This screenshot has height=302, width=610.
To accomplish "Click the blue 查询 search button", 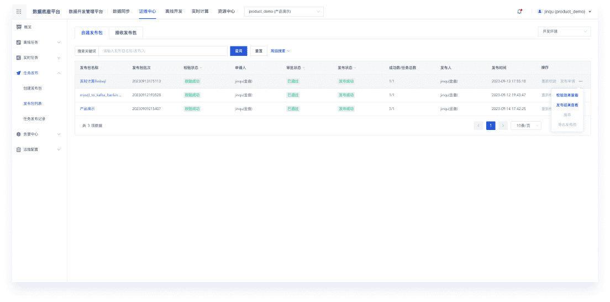I will pos(238,51).
